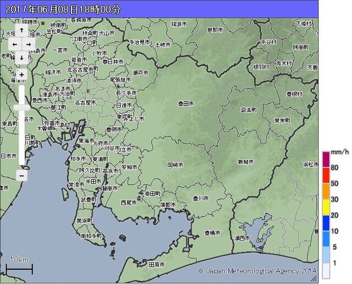Viewport: 352px width, 284px height.
Task: Click the 半田市 label on the map
Action: (94, 181)
